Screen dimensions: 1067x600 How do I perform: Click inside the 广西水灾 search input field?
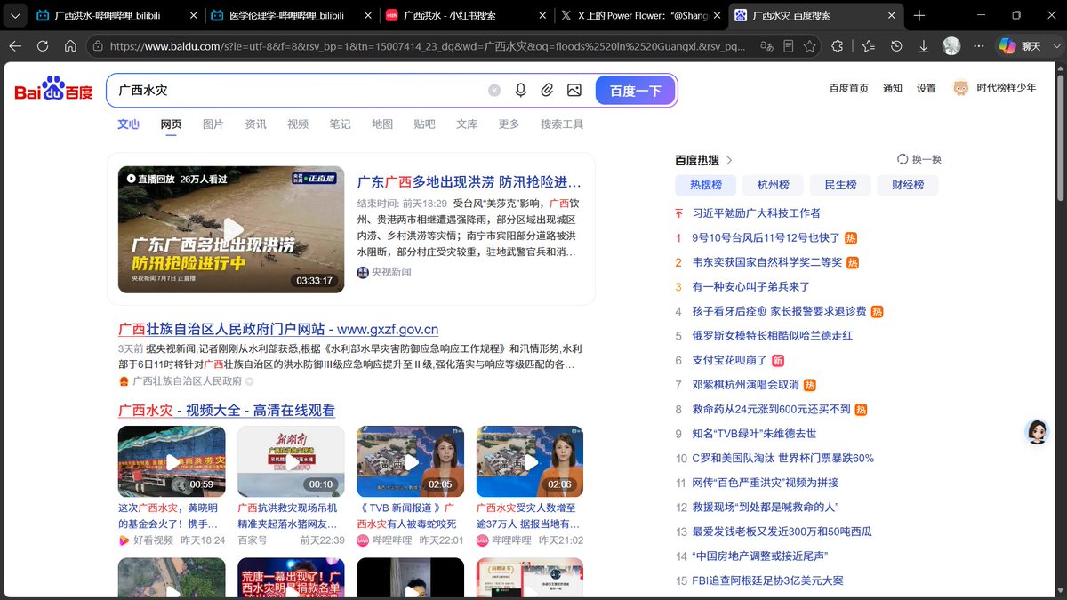coord(298,90)
